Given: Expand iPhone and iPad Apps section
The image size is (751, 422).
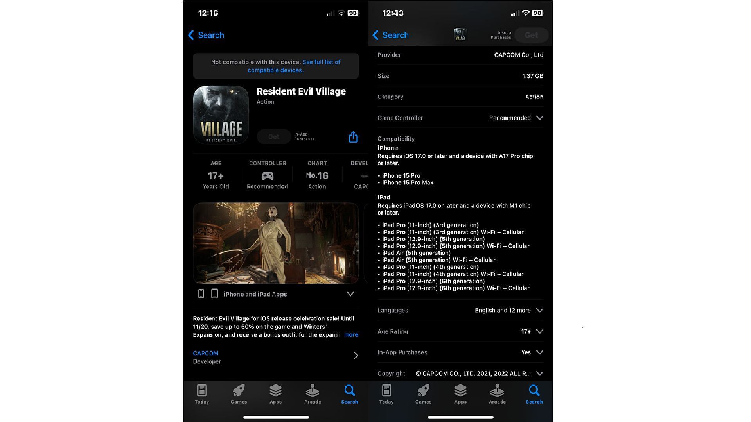Looking at the screenshot, I should pos(351,294).
